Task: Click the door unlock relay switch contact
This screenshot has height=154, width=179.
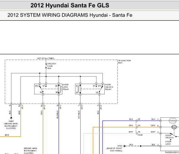Action: (x=101, y=89)
